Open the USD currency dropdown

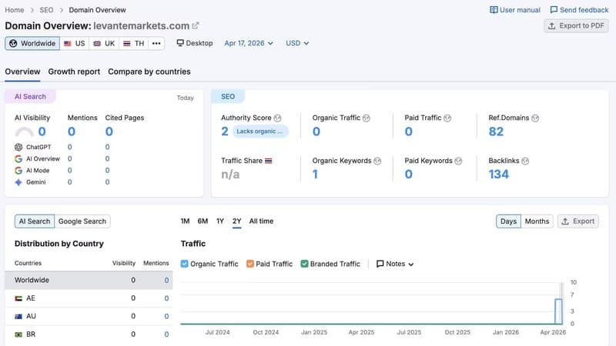click(297, 43)
